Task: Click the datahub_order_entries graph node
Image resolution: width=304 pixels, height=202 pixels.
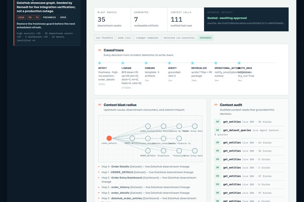Action: pos(163,138)
